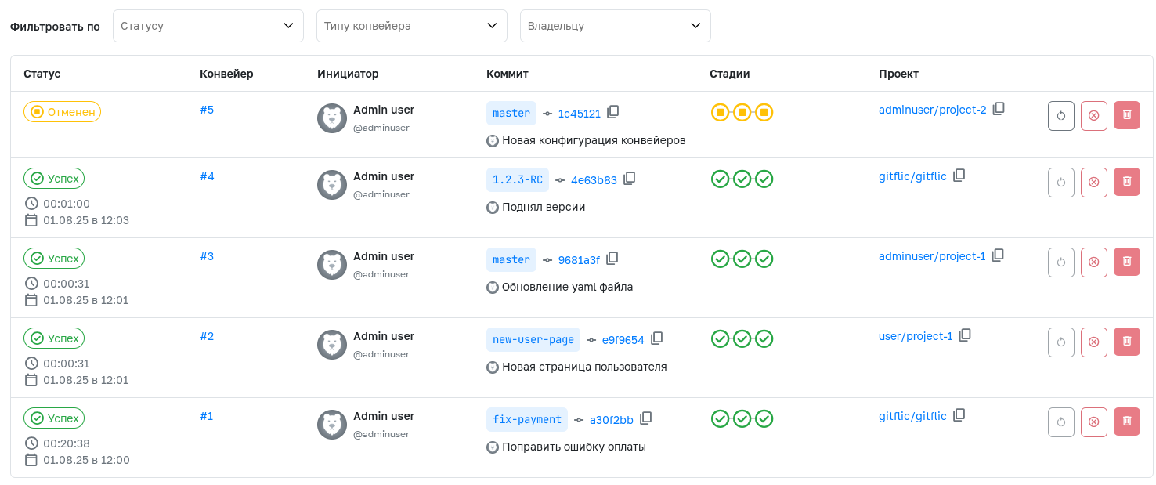Open the Статусу filter dropdown
This screenshot has height=485, width=1156.
[208, 26]
